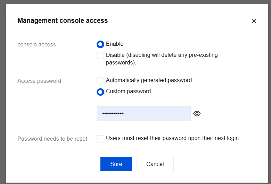Select the Enable radio button
271x184 pixels.
pyautogui.click(x=100, y=44)
